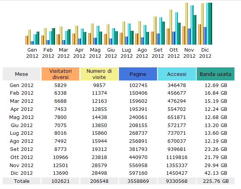This screenshot has width=241, height=189.
Task: Click the orange visitors bar for Gen 2012
Action: (27, 40)
